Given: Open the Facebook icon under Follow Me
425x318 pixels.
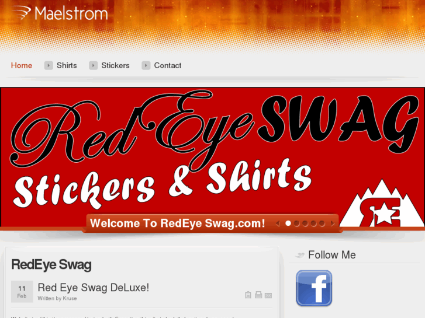Looking at the screenshot, I should [314, 288].
